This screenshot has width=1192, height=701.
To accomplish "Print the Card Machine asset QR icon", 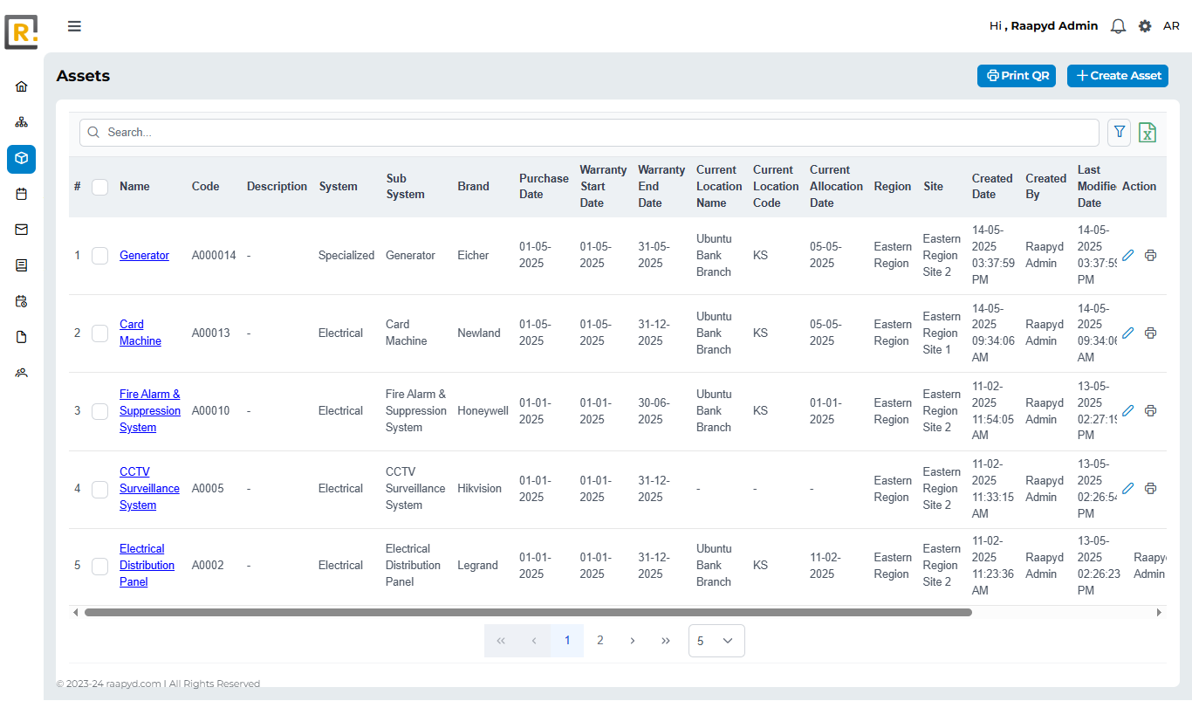I will point(1150,333).
